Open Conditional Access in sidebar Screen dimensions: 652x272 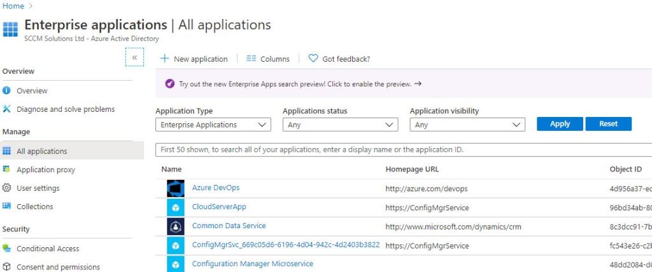(x=48, y=248)
